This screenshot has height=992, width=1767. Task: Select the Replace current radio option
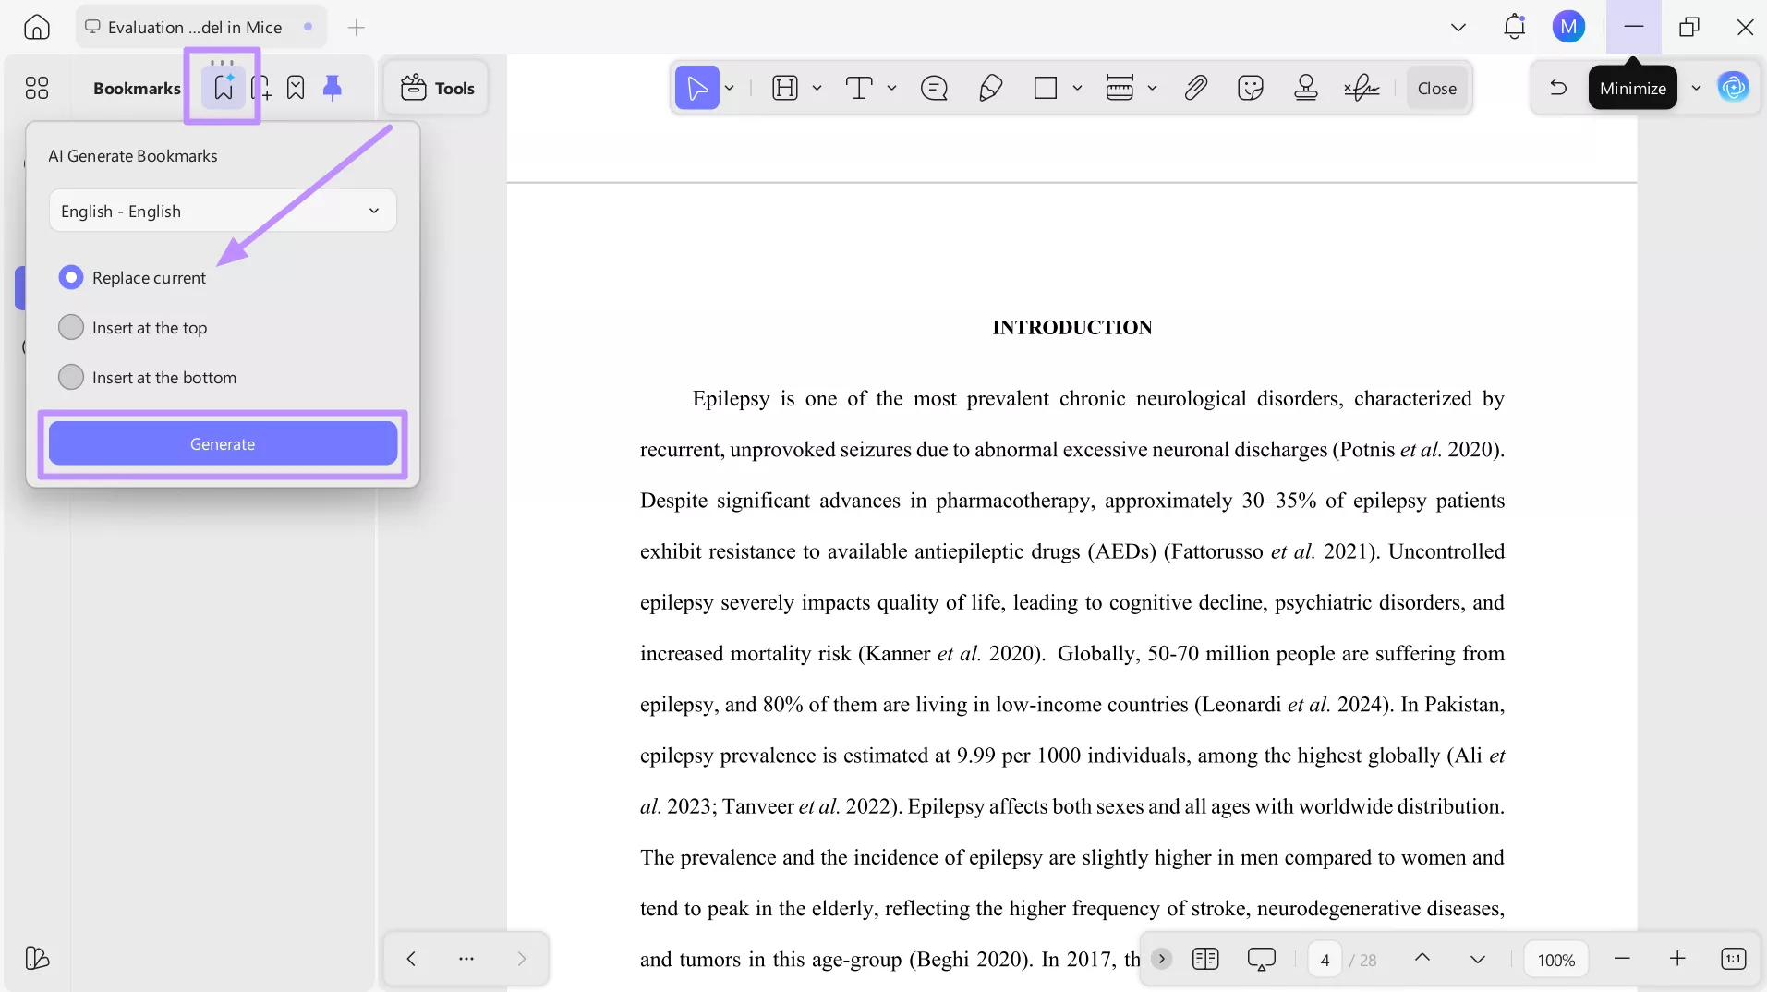tap(71, 277)
